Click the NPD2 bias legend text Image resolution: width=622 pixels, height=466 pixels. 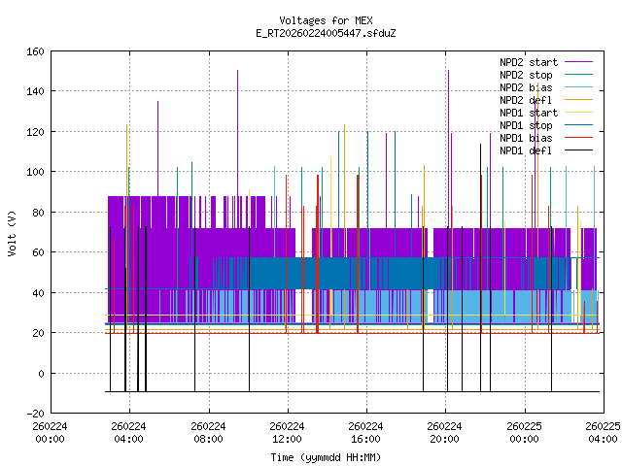point(527,87)
